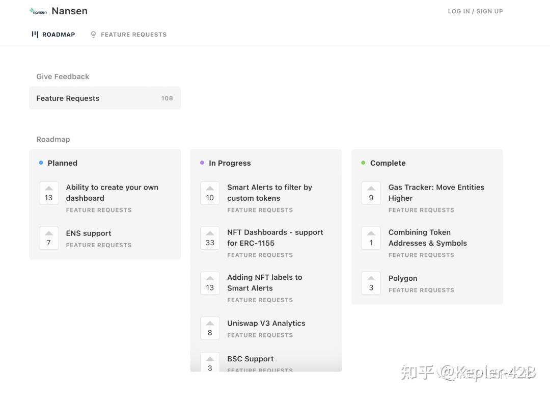Open the Ability to create your own dashboard post
This screenshot has height=397, width=550.
click(x=112, y=192)
